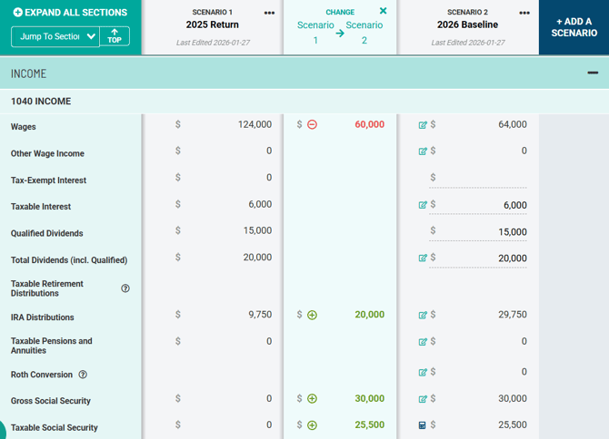Open Scenario 2 options three-dot menu
Image resolution: width=609 pixels, height=439 pixels.
click(524, 13)
